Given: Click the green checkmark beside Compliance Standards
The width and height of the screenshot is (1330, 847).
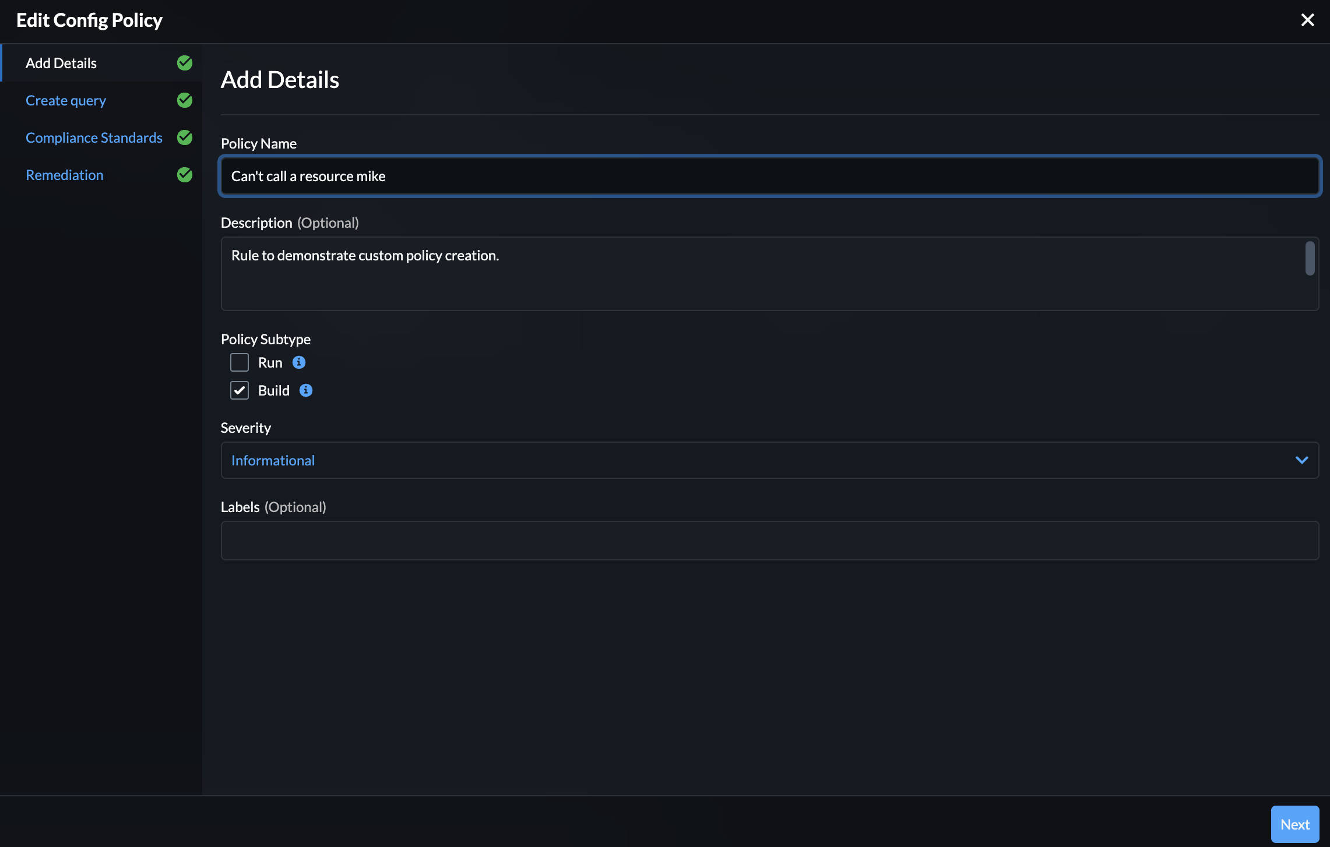Looking at the screenshot, I should 185,137.
